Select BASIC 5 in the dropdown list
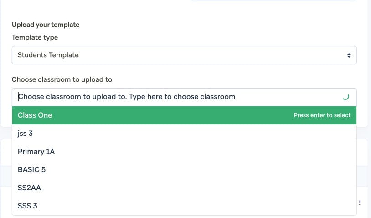 point(31,170)
